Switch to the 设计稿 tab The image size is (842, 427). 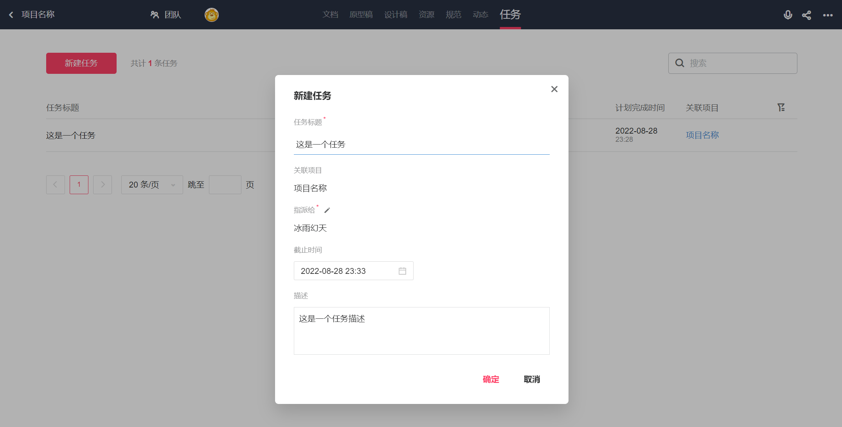[x=396, y=15]
